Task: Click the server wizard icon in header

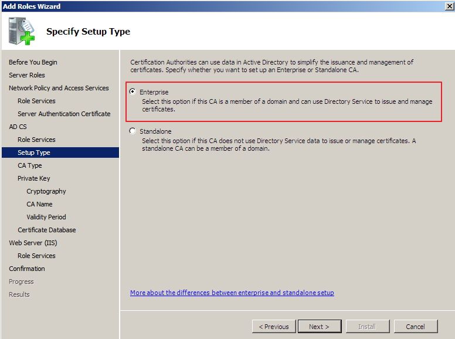Action: (x=22, y=32)
